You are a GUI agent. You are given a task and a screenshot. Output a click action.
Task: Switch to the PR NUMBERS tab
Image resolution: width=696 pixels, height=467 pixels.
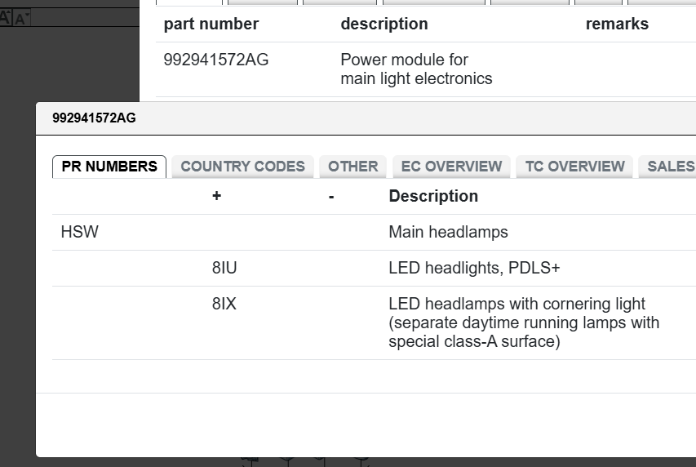[109, 167]
